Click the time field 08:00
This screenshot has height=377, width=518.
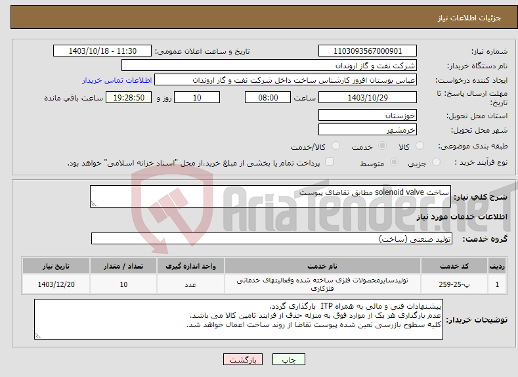tap(268, 97)
